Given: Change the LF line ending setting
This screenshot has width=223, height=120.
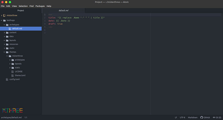Looking at the screenshot, I should (176, 117).
